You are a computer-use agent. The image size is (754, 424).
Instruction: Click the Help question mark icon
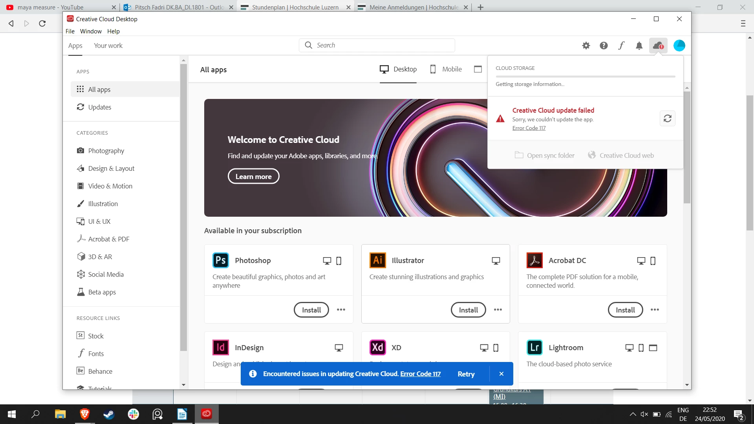604,46
